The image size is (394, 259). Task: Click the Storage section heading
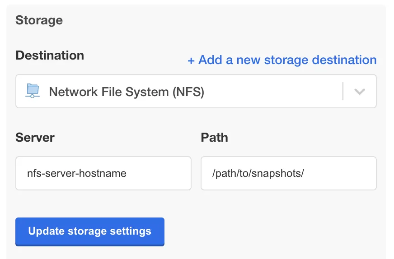coord(39,20)
